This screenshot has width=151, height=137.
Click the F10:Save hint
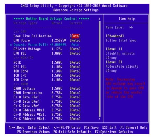91,128
